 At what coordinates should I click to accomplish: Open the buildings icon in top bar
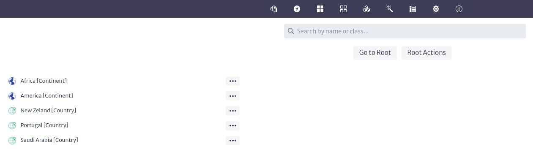pos(274,9)
